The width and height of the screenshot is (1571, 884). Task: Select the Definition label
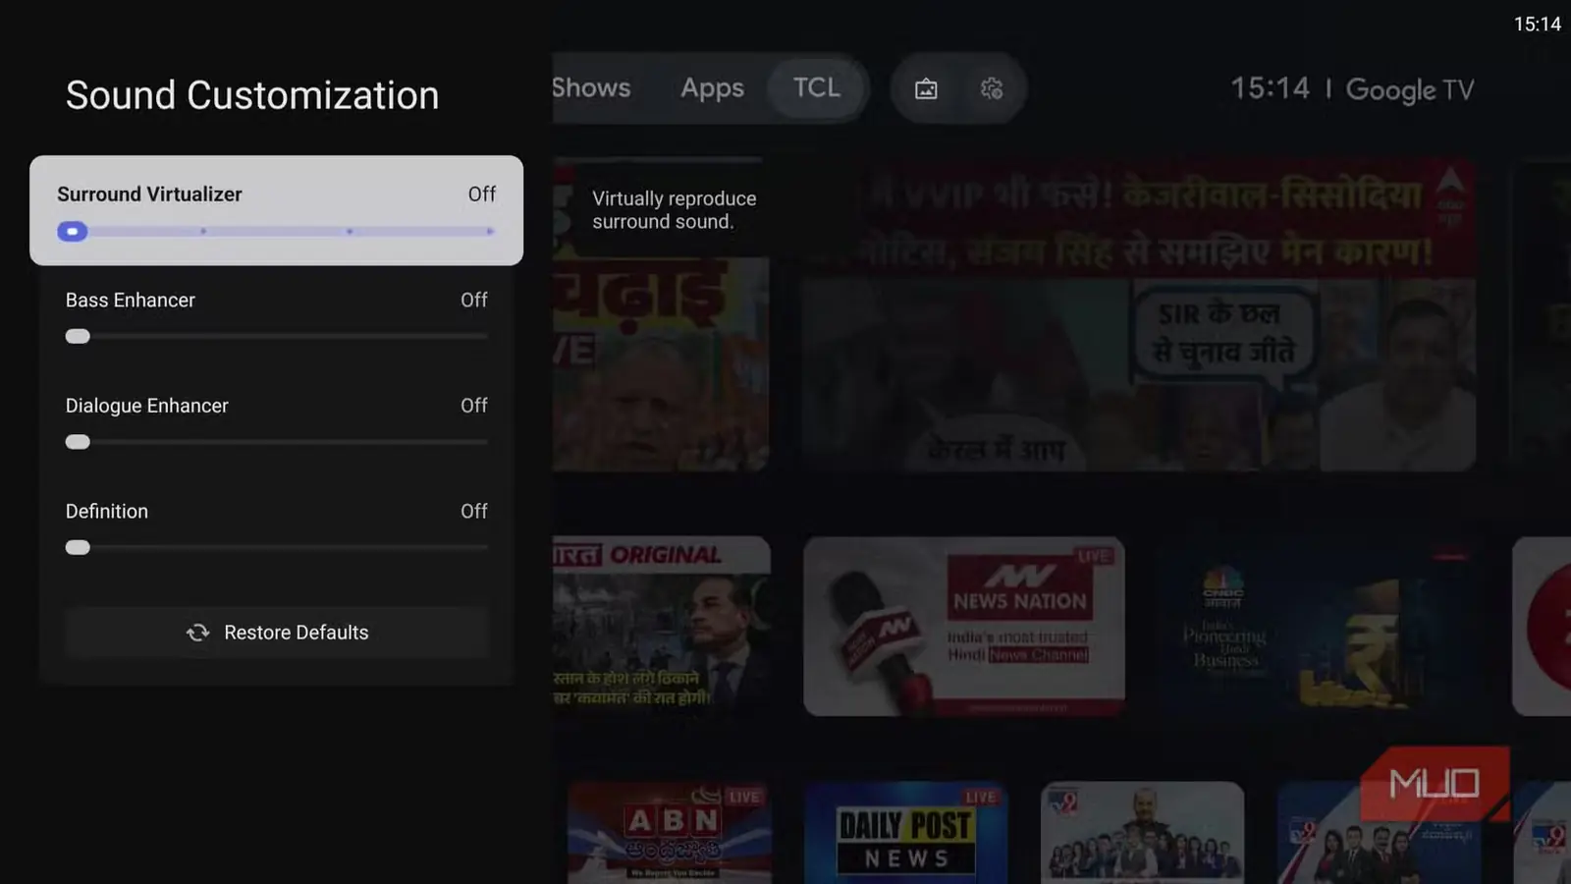(107, 512)
